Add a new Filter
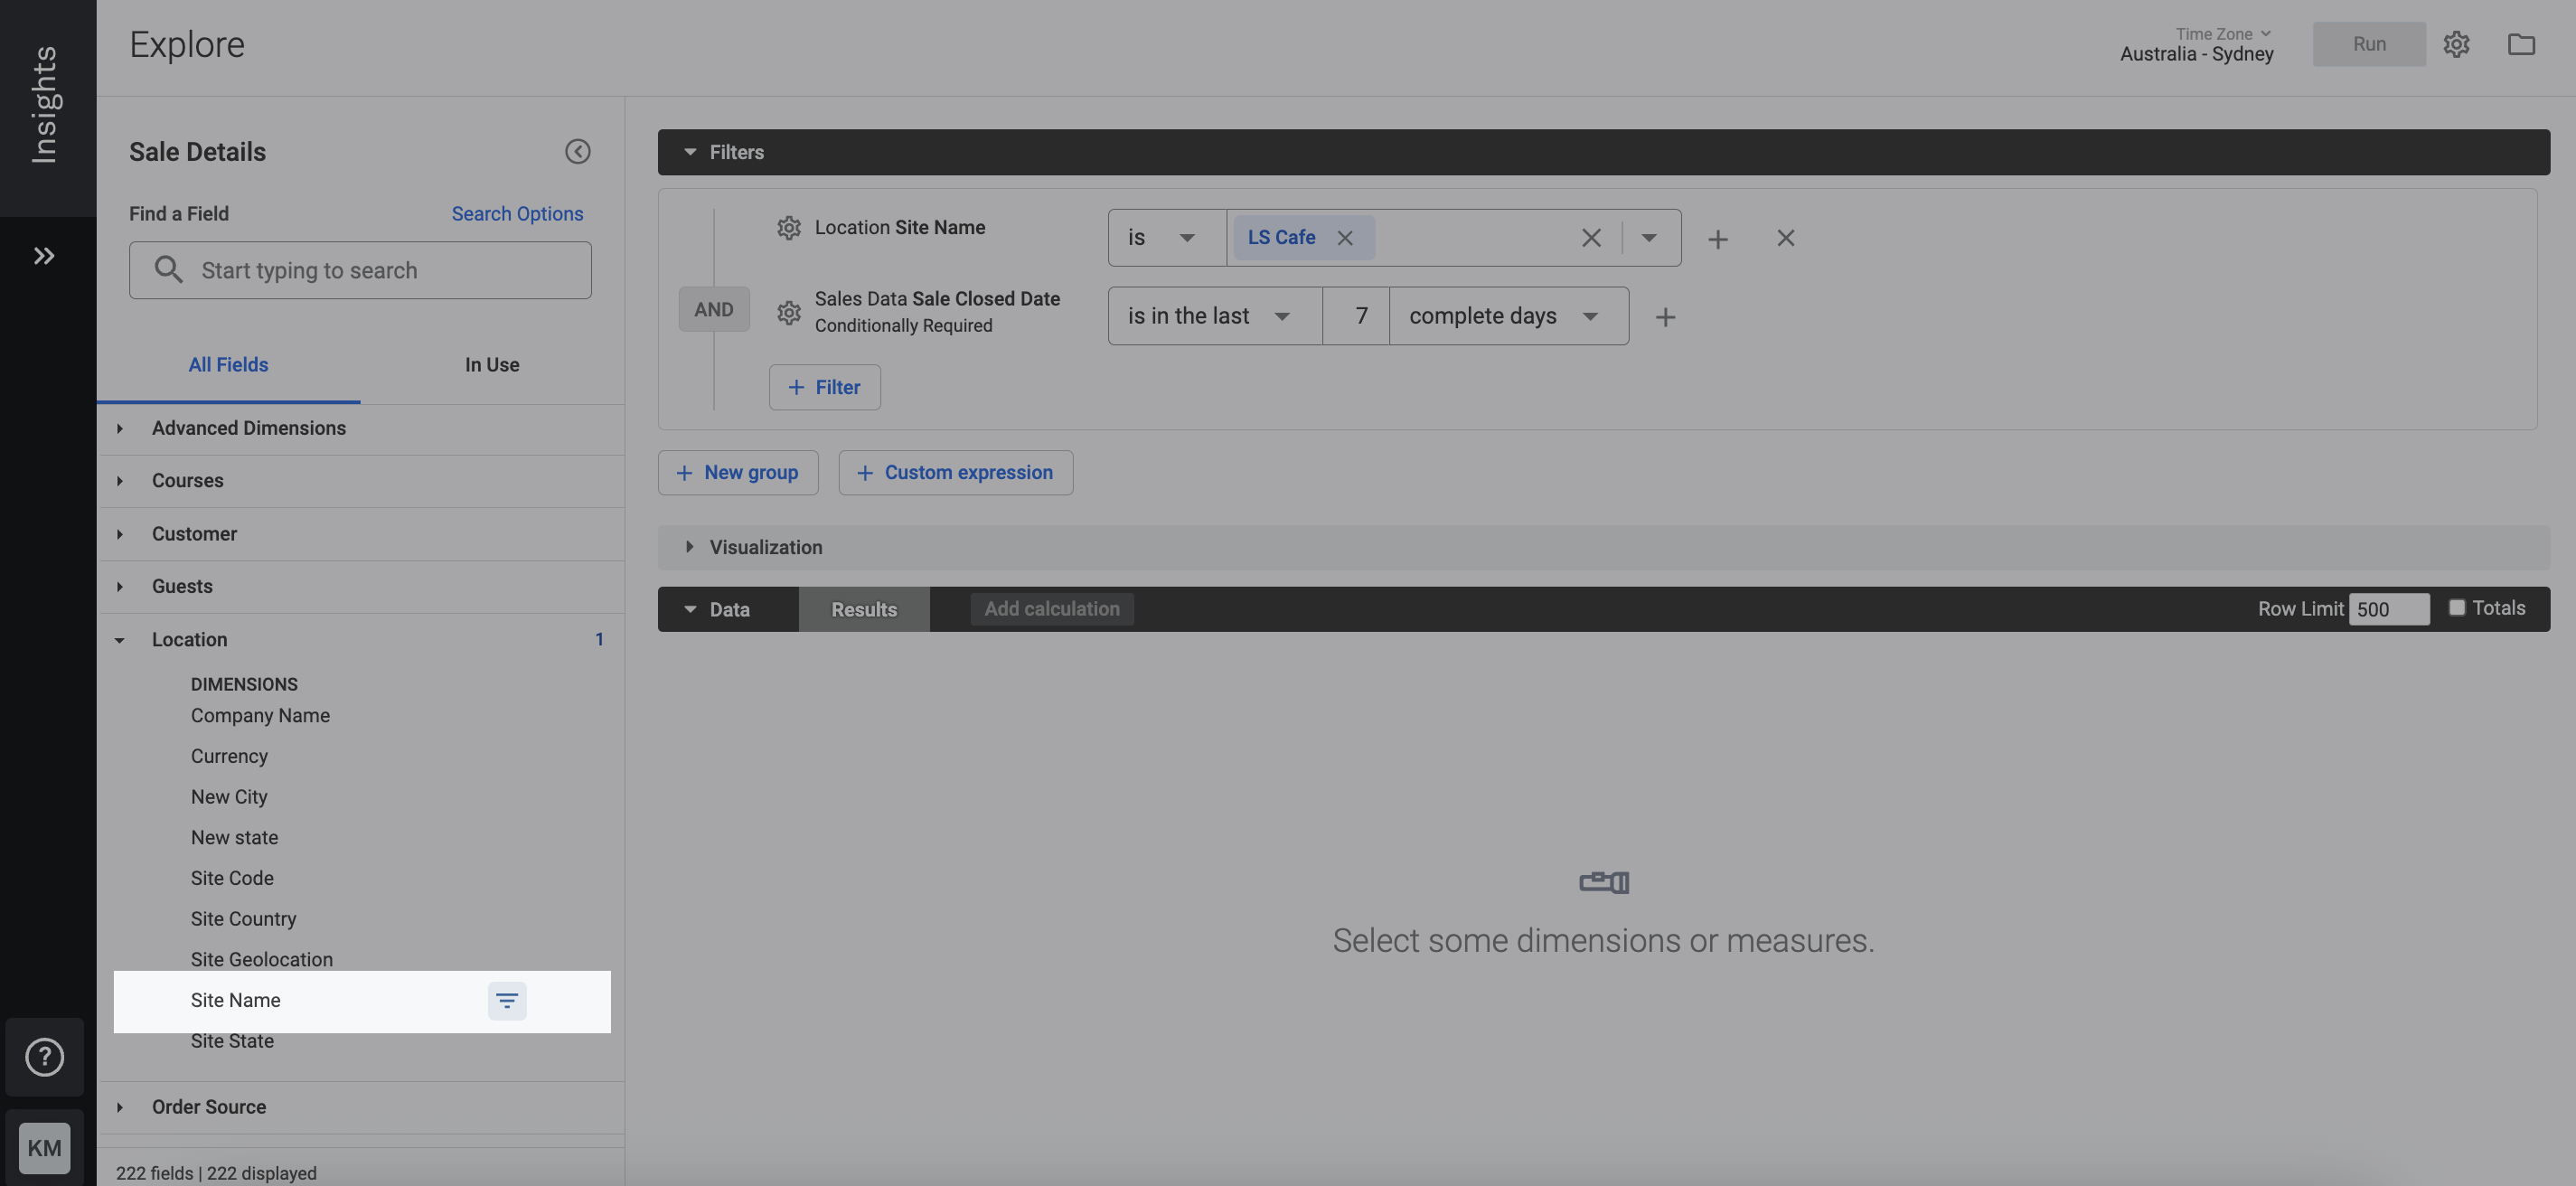The image size is (2576, 1186). point(824,387)
